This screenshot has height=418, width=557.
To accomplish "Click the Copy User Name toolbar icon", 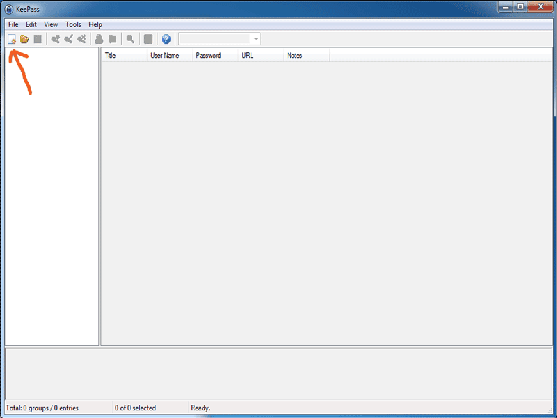I will (100, 40).
